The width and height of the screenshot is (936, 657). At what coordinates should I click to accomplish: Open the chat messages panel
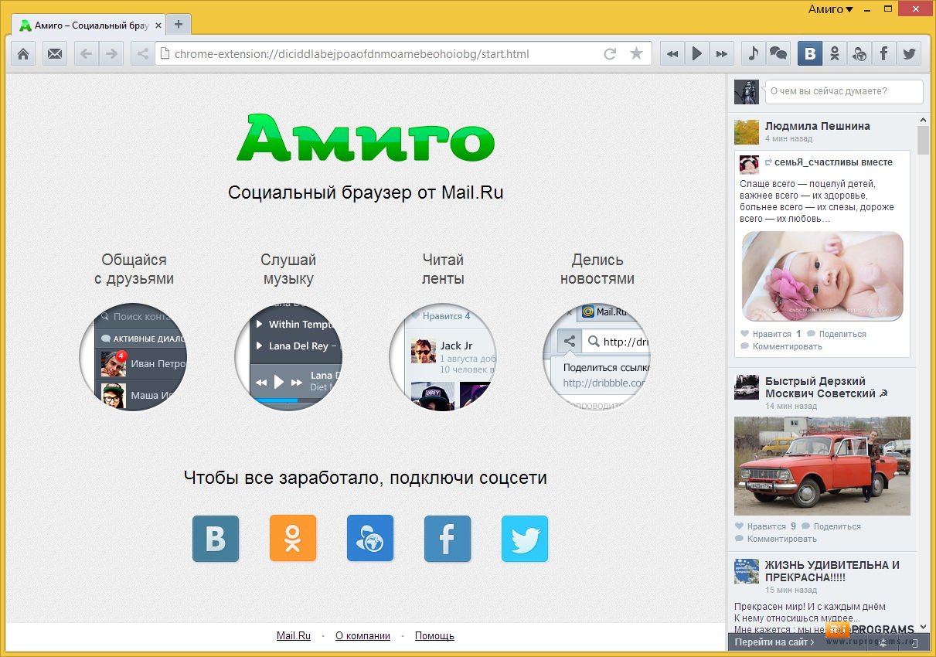pyautogui.click(x=778, y=54)
